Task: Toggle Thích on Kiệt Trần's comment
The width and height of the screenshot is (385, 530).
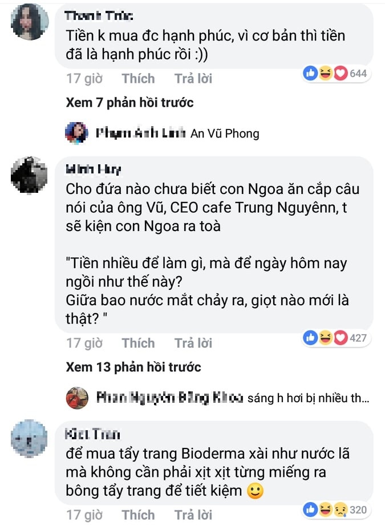Action: [138, 515]
